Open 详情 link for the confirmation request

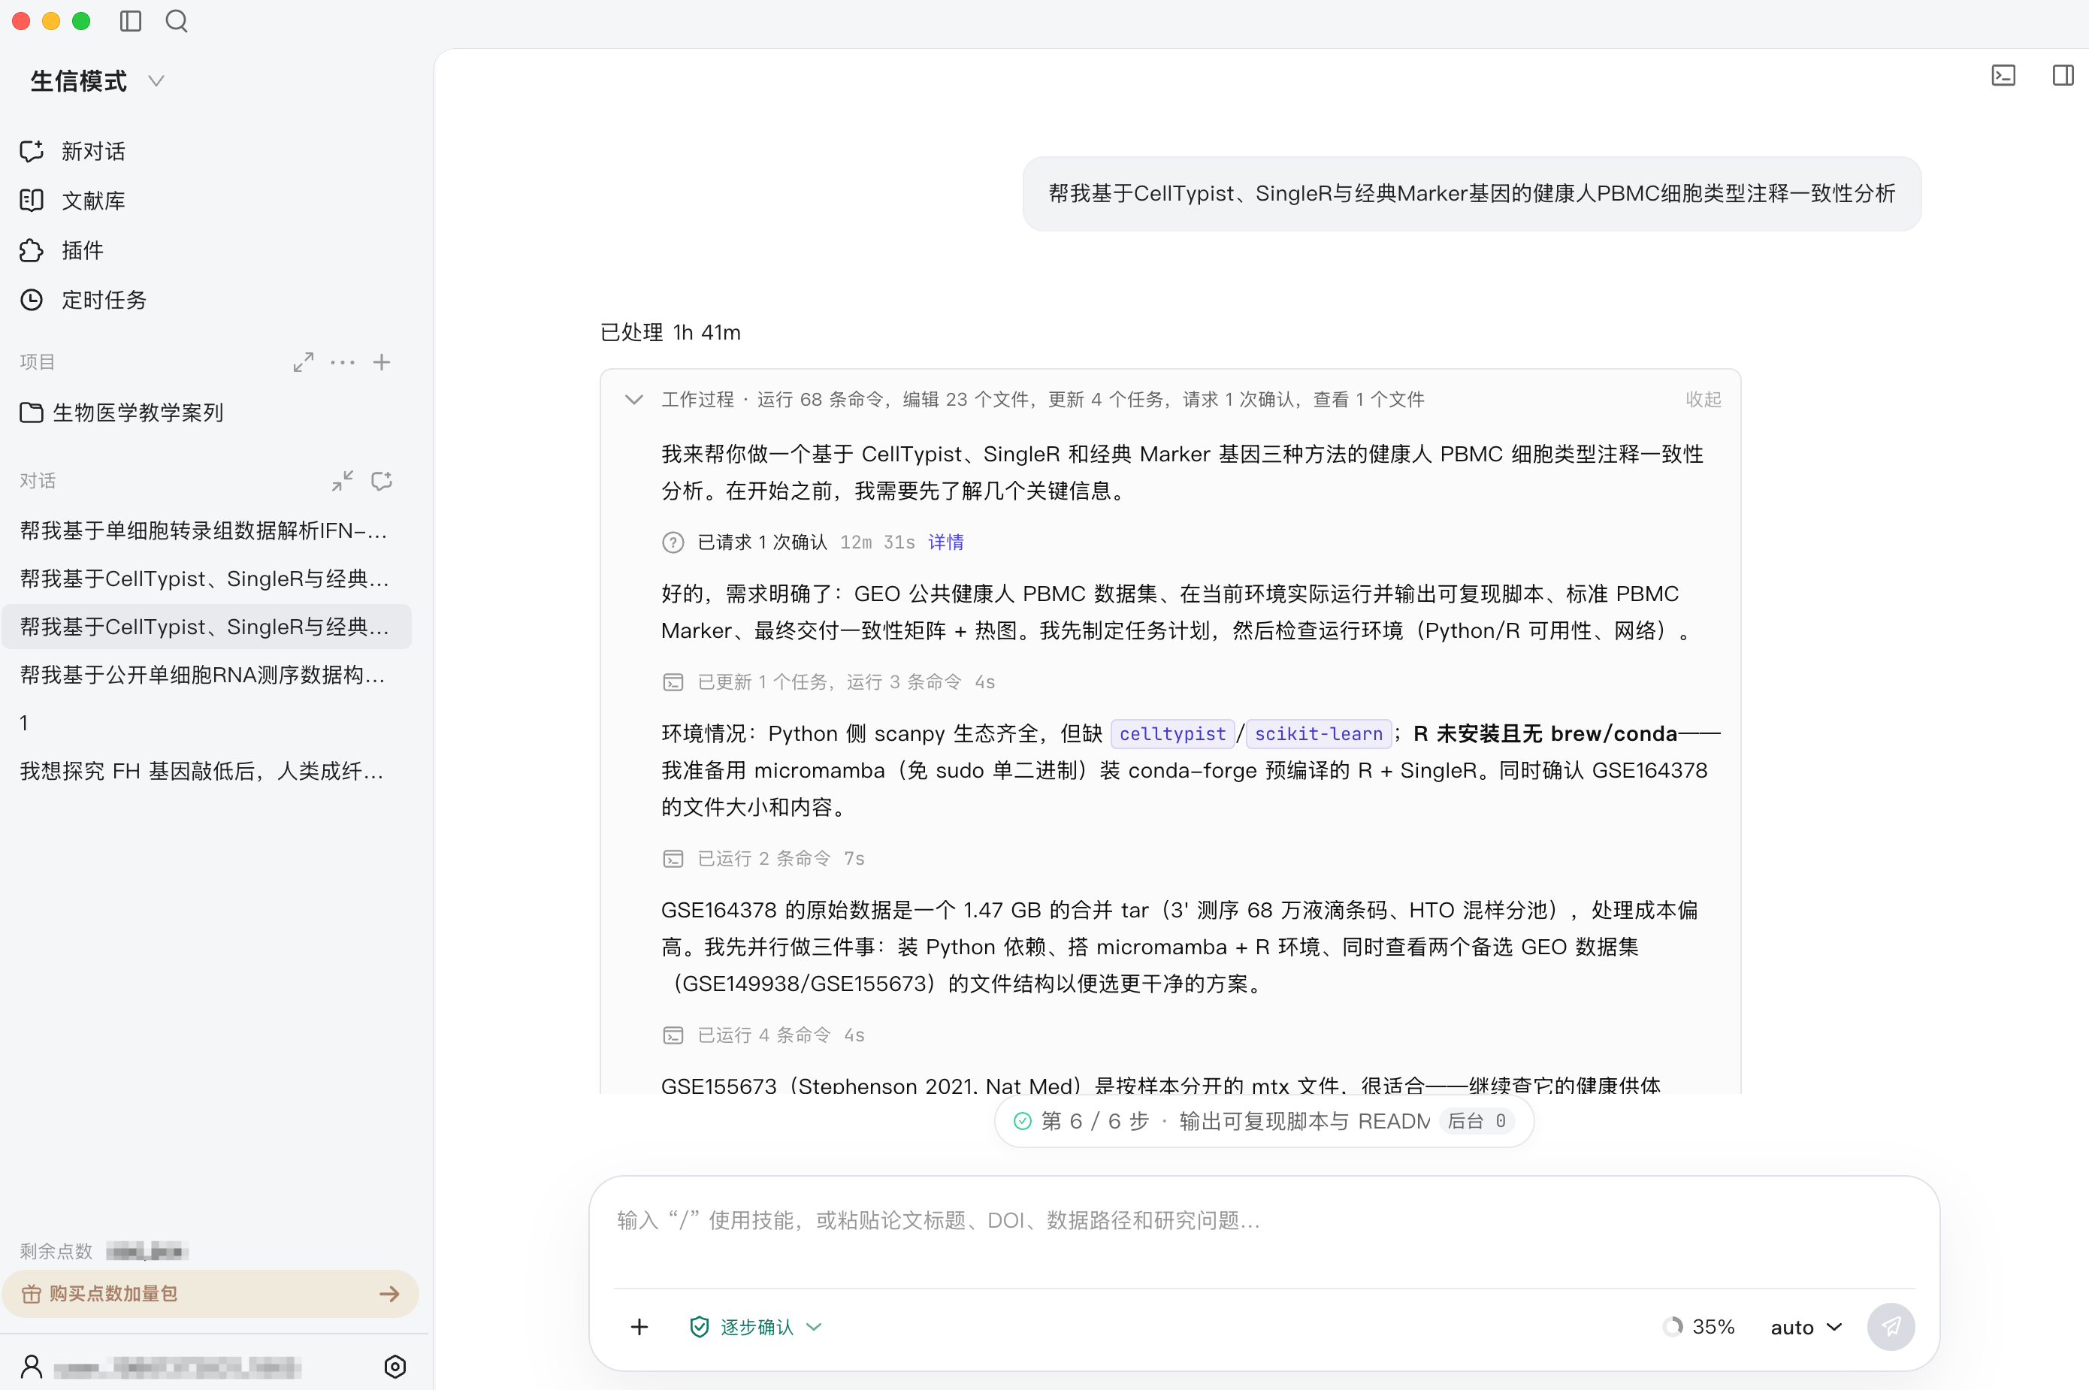[946, 542]
